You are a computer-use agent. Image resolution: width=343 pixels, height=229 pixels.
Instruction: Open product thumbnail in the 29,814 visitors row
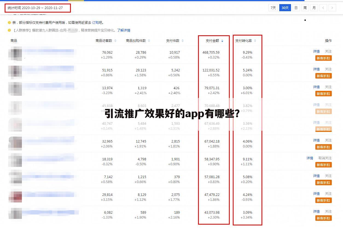click(x=15, y=196)
